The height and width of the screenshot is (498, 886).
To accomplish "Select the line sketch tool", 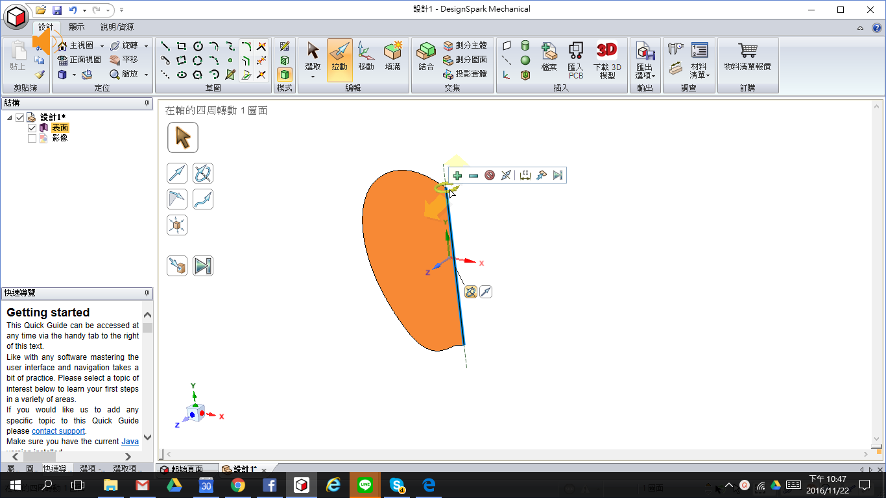I will click(165, 46).
